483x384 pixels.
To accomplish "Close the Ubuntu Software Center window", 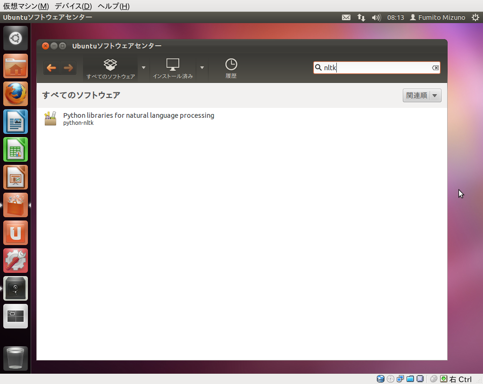I will pyautogui.click(x=46, y=46).
